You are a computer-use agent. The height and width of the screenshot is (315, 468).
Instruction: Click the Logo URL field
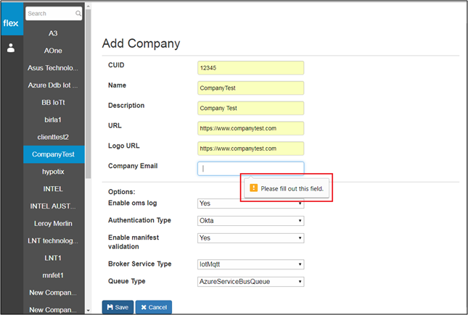click(251, 148)
